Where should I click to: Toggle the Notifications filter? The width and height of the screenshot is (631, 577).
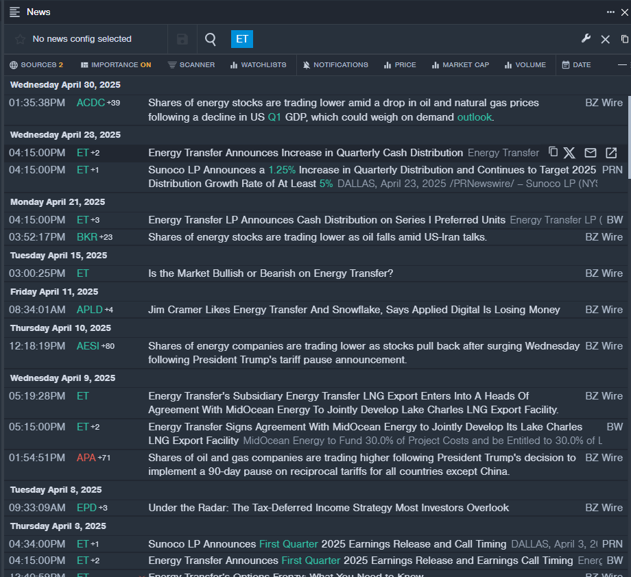coord(335,64)
